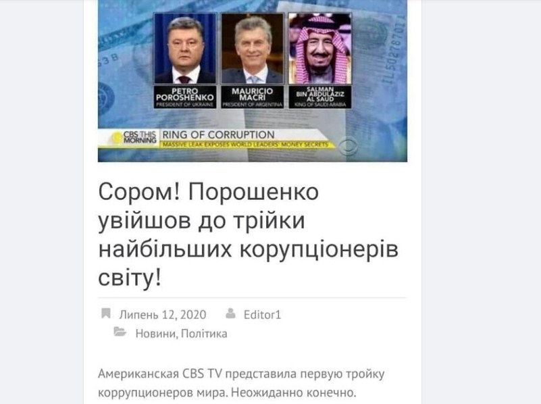
Task: Click the CBS eye logo in banner
Action: coord(348,146)
